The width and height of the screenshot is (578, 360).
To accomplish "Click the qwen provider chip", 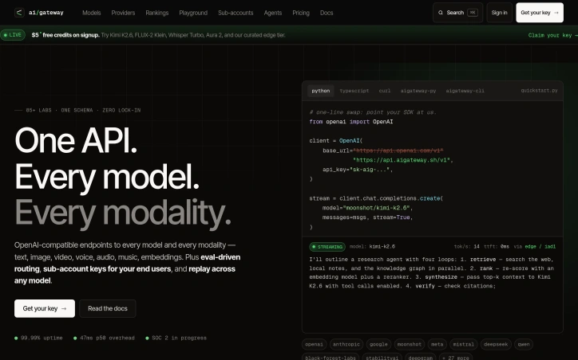I will (x=524, y=345).
